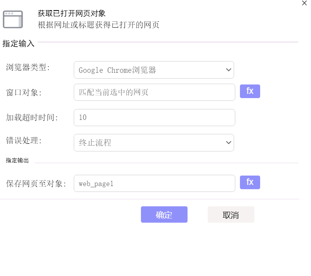Click the 错误处理 label
Screen dimensions: 311x276
pos(24,141)
